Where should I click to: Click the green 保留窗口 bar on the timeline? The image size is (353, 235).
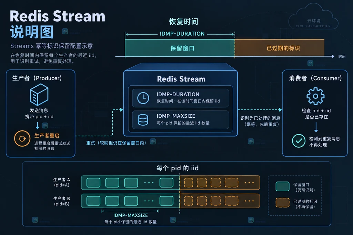tap(180, 48)
